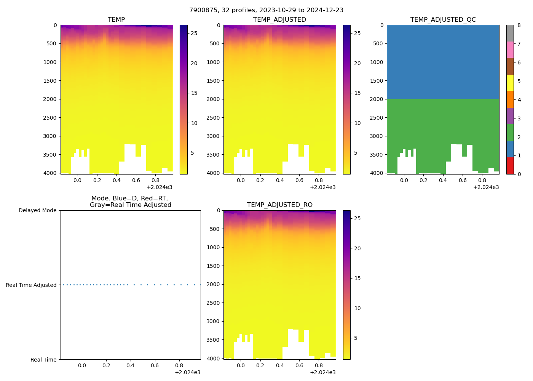Click the "Delayed Mode" y-axis label

point(37,210)
